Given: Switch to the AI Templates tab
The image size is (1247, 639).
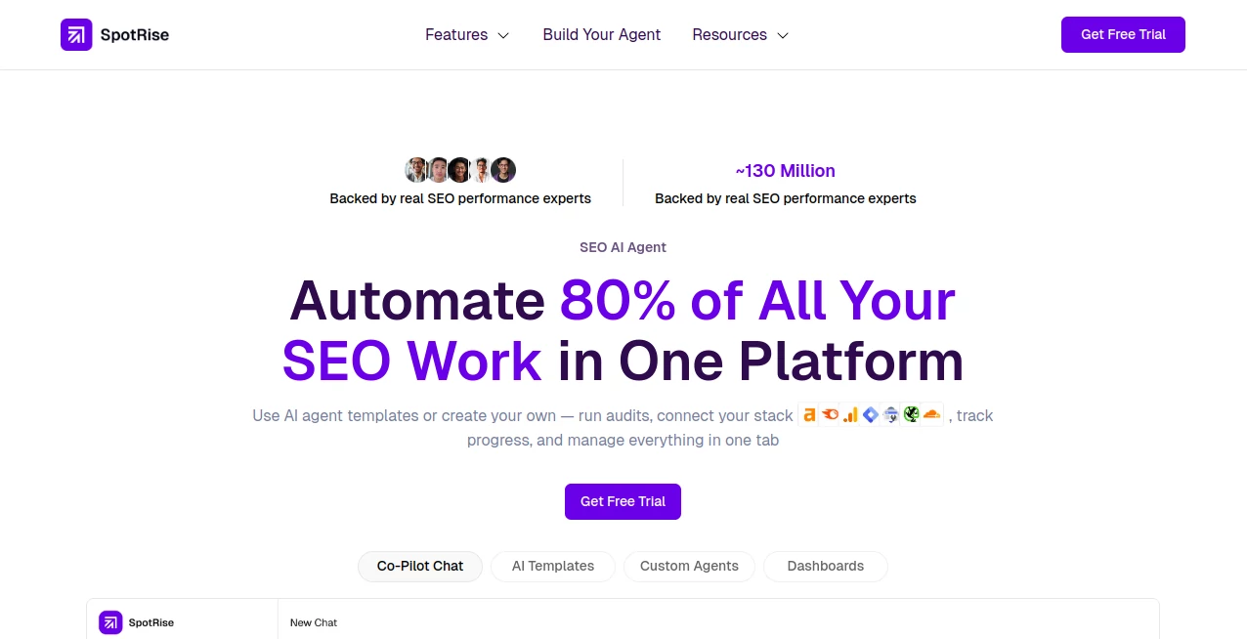Looking at the screenshot, I should [x=552, y=566].
